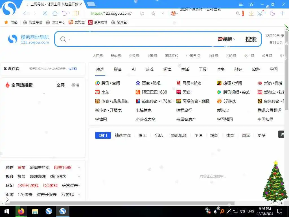Expand the 购物 row chevron
The width and height of the screenshot is (289, 217).
point(79,168)
